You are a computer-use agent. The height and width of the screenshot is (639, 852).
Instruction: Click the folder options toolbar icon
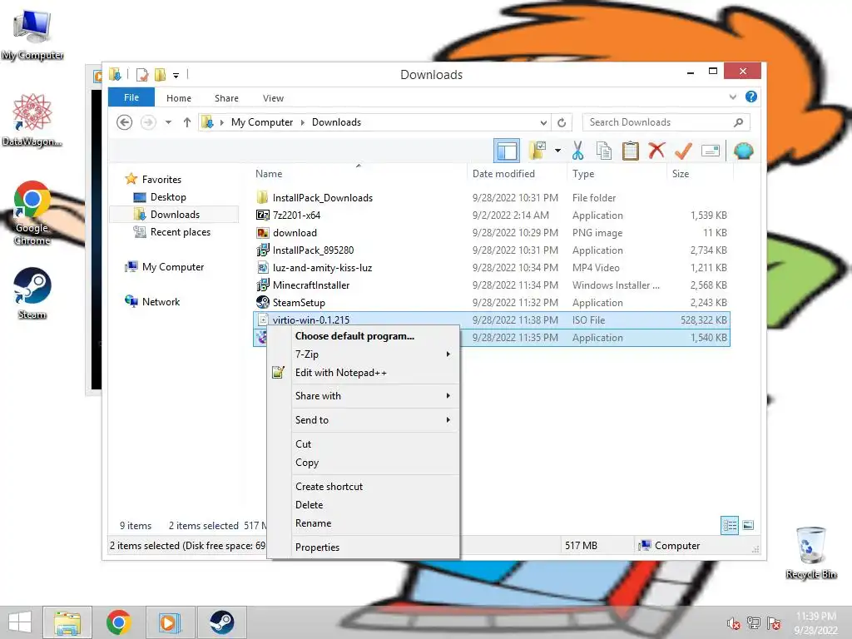pyautogui.click(x=537, y=151)
